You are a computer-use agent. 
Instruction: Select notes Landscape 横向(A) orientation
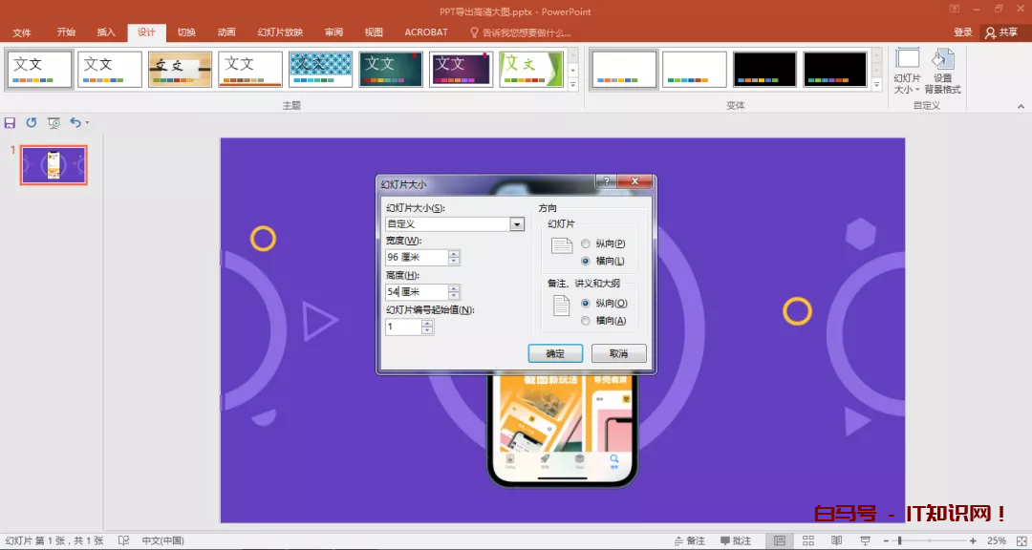(x=586, y=321)
